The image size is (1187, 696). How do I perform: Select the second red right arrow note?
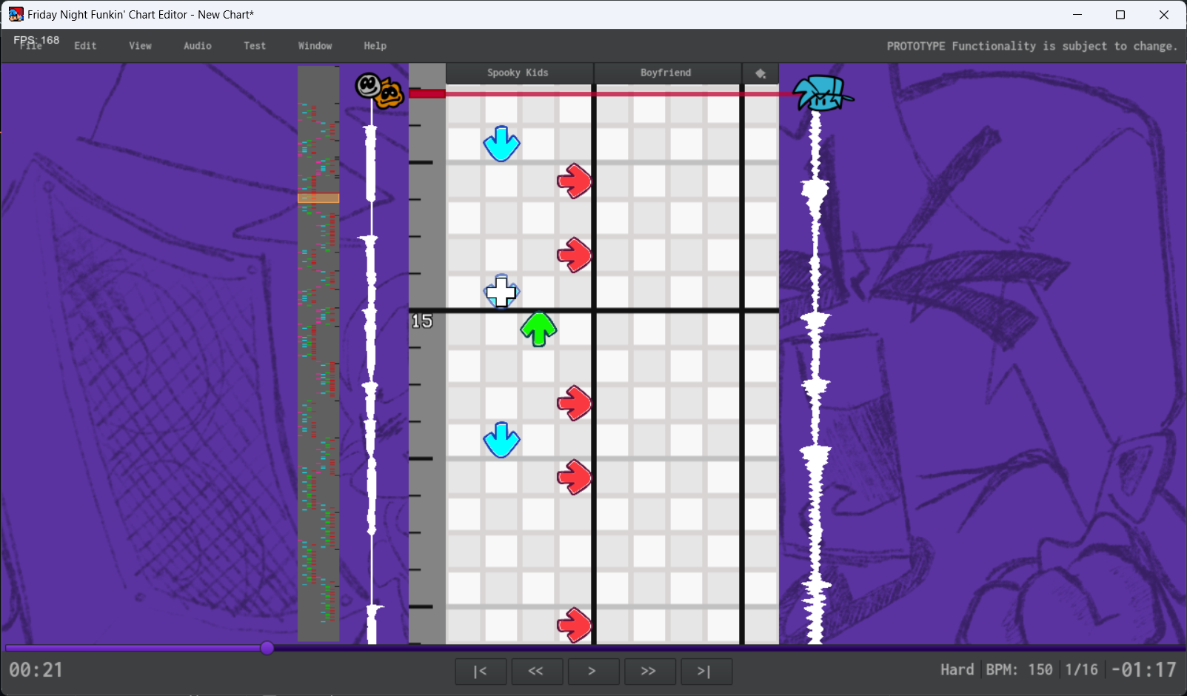pyautogui.click(x=575, y=255)
